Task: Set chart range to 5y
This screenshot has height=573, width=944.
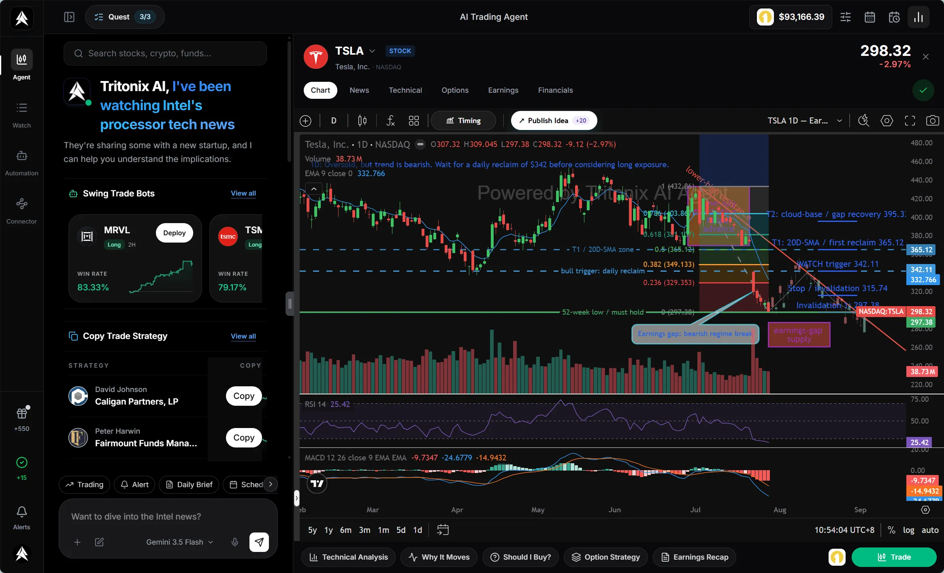Action: (x=312, y=530)
